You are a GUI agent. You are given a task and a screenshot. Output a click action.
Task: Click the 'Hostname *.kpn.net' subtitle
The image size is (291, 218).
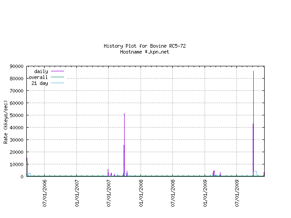point(145,52)
